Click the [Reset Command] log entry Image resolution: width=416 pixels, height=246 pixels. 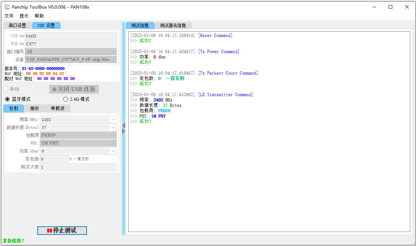pyautogui.click(x=215, y=36)
